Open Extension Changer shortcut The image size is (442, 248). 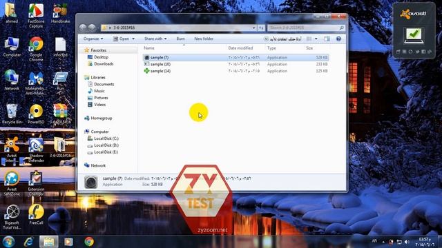tap(36, 184)
